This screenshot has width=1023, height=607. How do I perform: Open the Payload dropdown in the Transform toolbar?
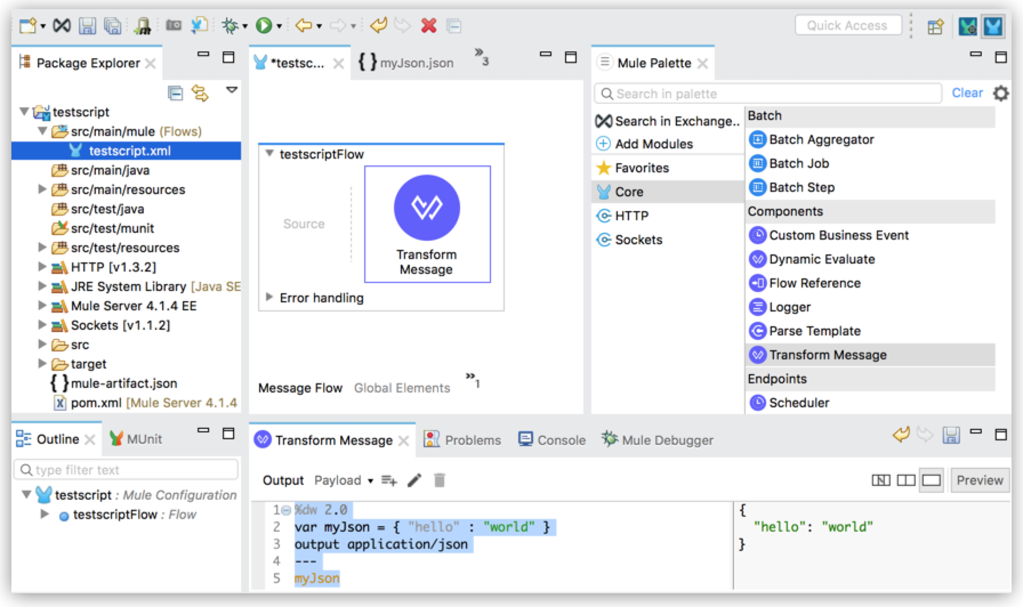click(x=341, y=480)
